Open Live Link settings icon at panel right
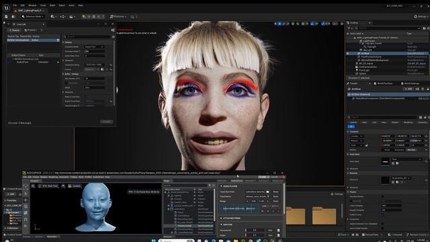Screen dimensions: 430x242 tap(113, 30)
